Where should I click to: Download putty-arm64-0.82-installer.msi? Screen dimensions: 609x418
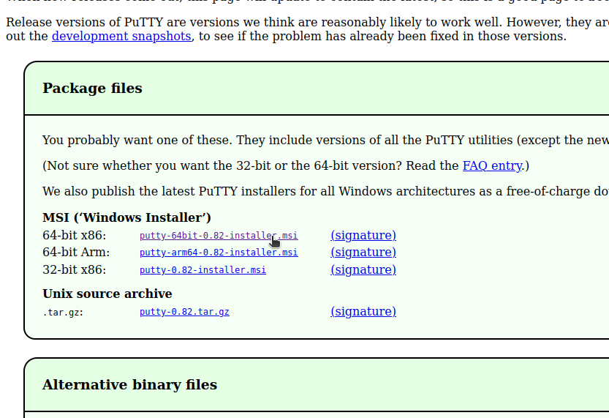(x=219, y=253)
